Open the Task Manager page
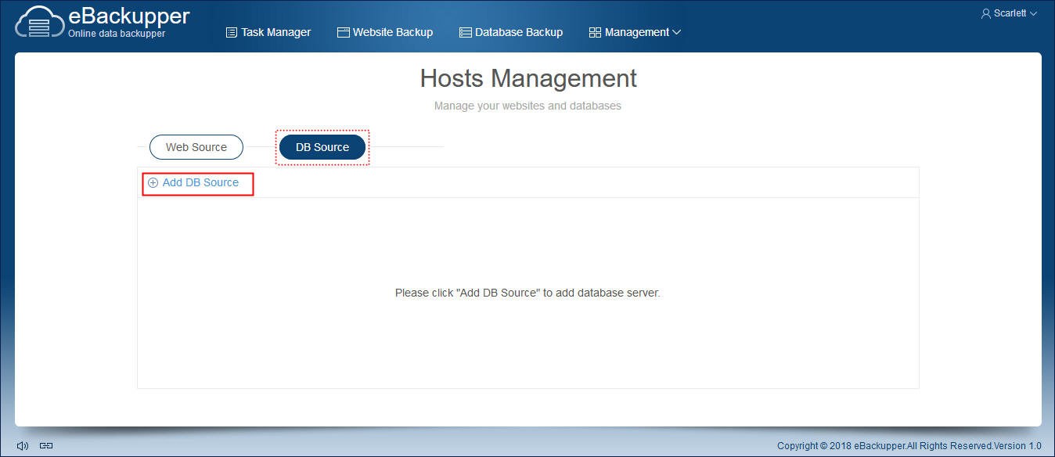Image resolution: width=1055 pixels, height=457 pixels. [x=268, y=32]
